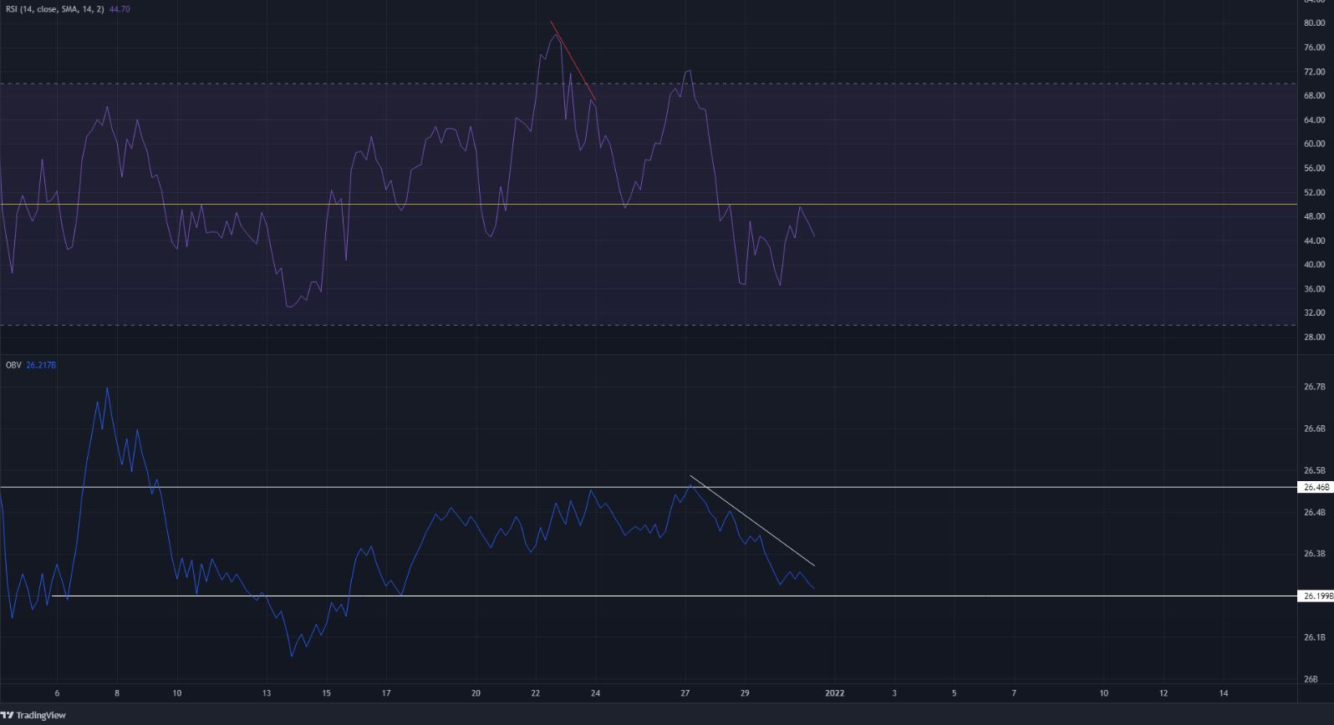Image resolution: width=1334 pixels, height=725 pixels.
Task: Click the OBV value 26.217B in legend
Action: coord(41,365)
